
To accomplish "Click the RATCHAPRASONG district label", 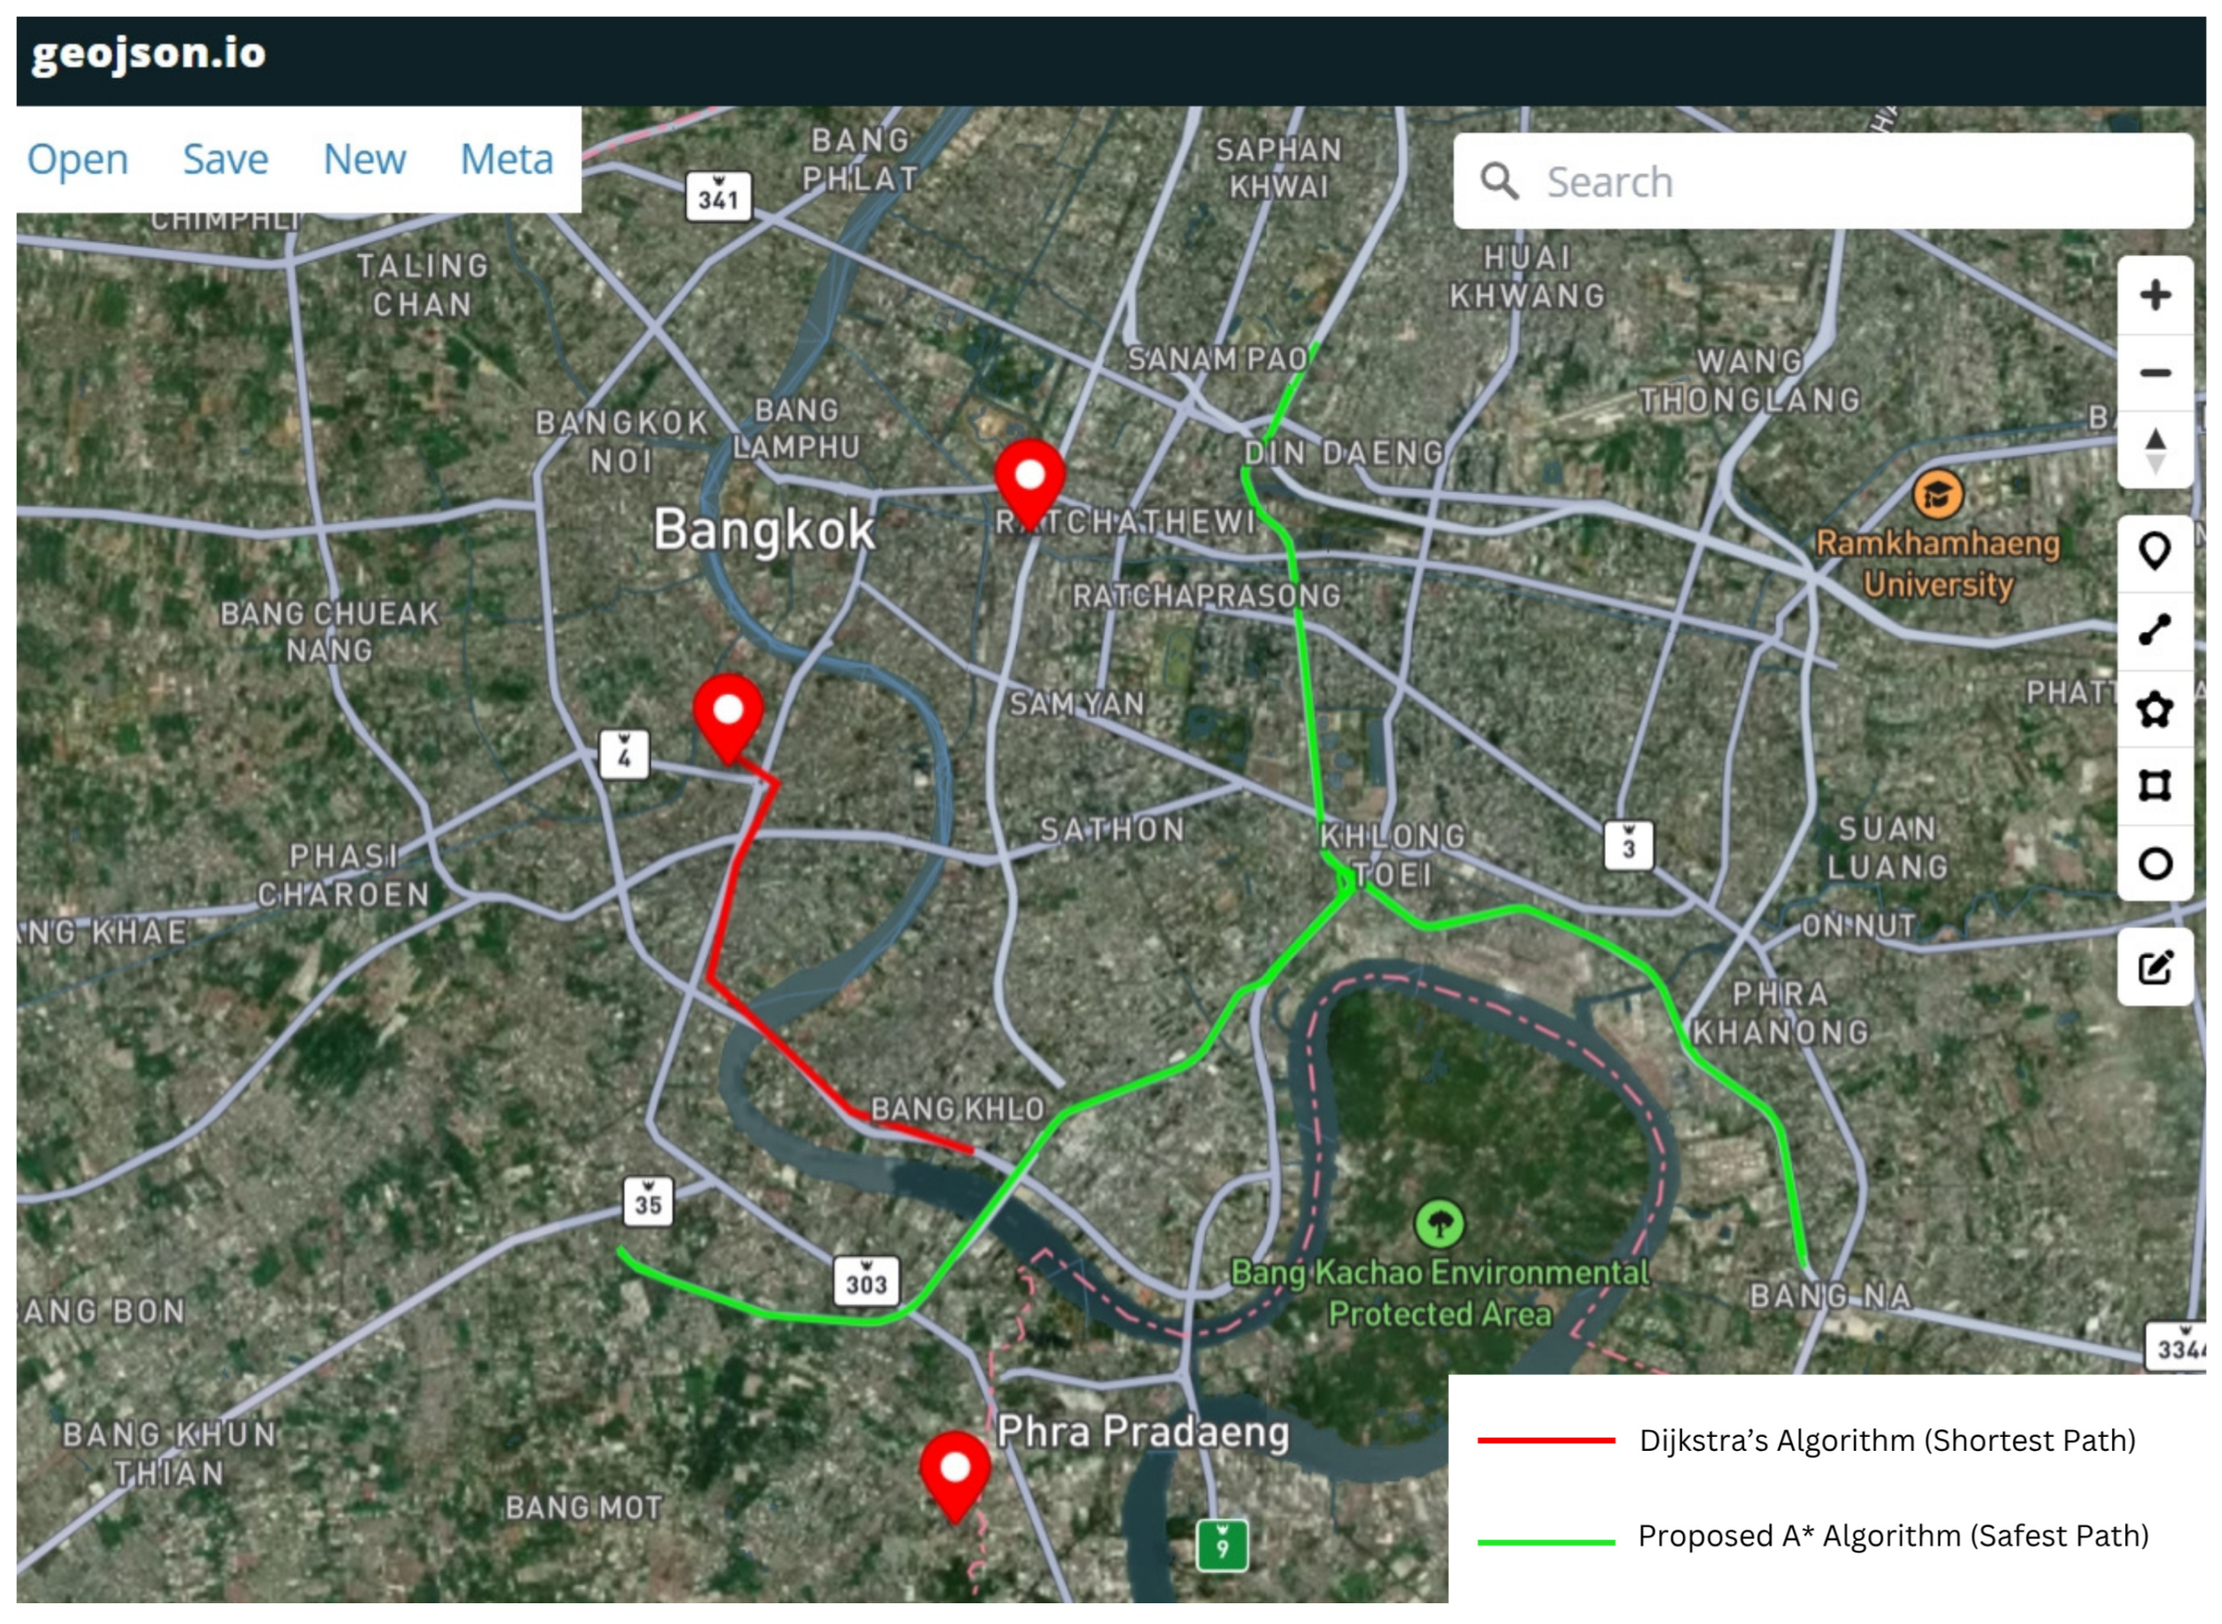I will tap(1206, 596).
